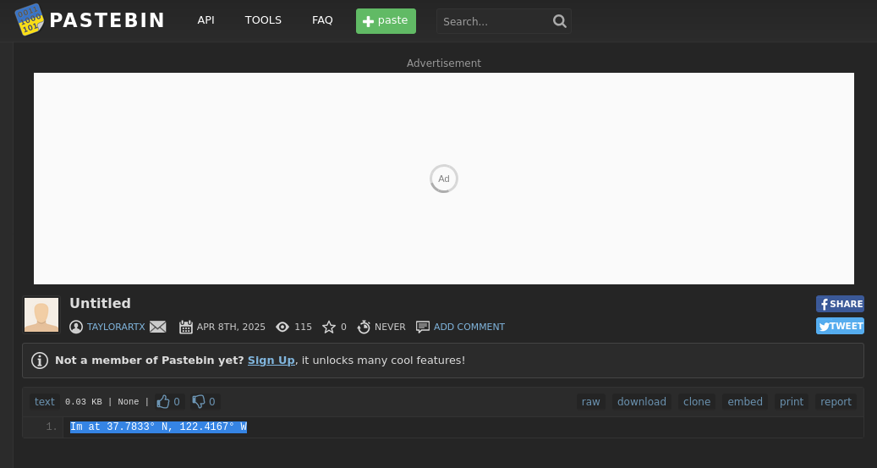Image resolution: width=877 pixels, height=468 pixels.
Task: Click the text syntax label
Action: pyautogui.click(x=45, y=402)
